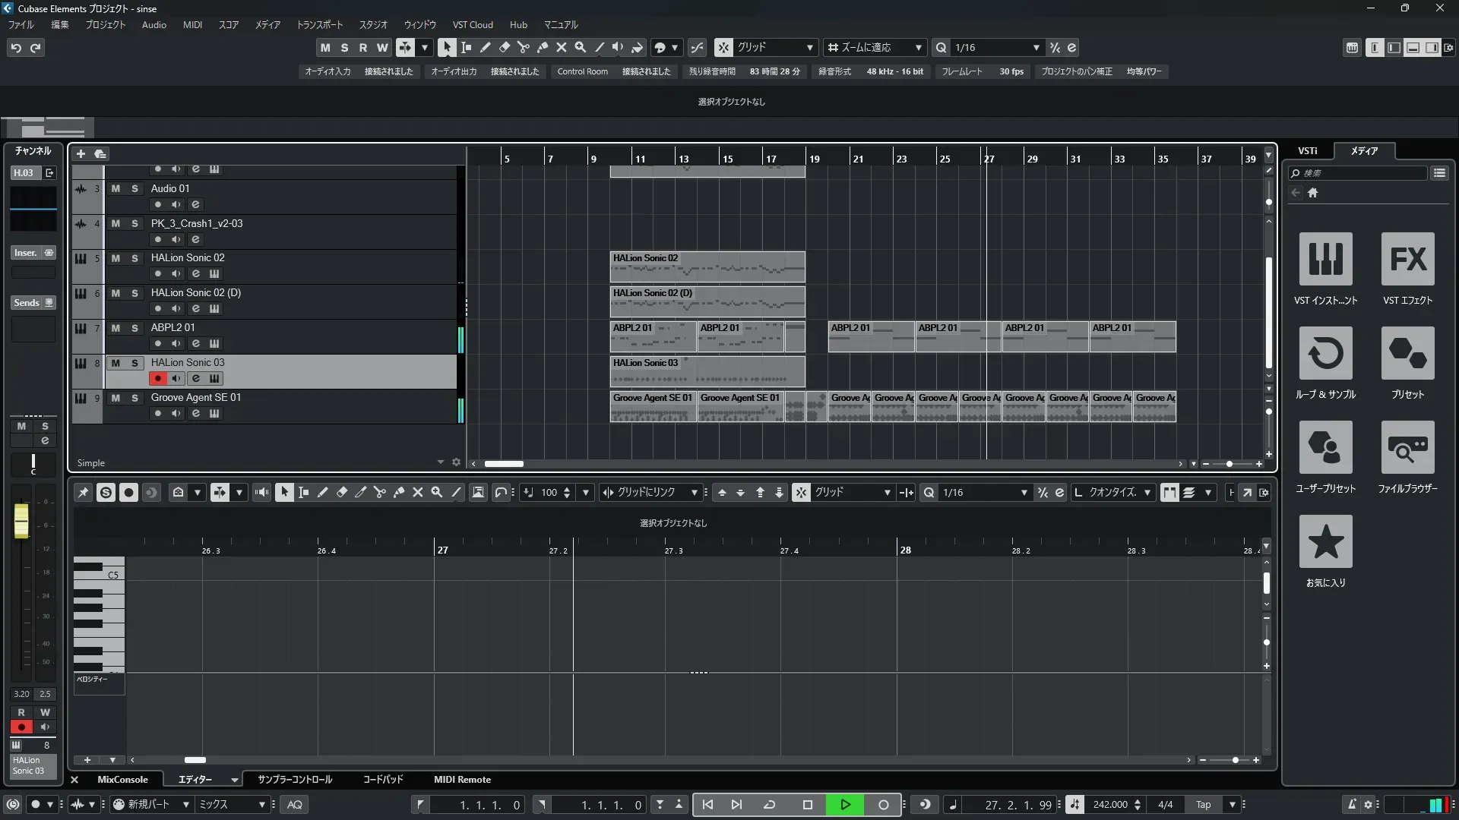Expand the グリッド snap type dropdown
The image size is (1459, 820).
tap(809, 47)
